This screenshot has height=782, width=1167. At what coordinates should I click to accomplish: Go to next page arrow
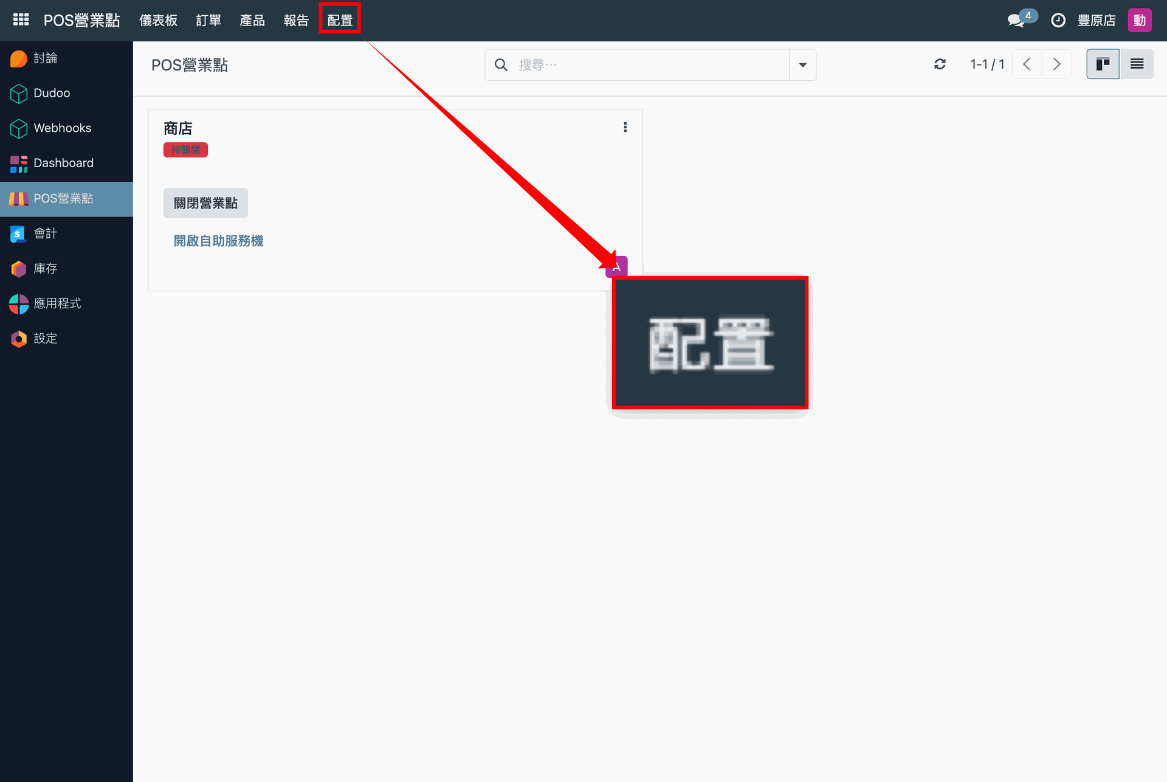[x=1056, y=64]
